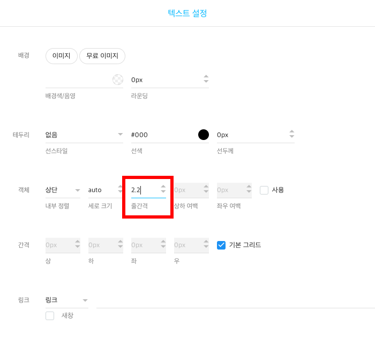Click the #000 line color field
The width and height of the screenshot is (375, 342).
(x=164, y=135)
